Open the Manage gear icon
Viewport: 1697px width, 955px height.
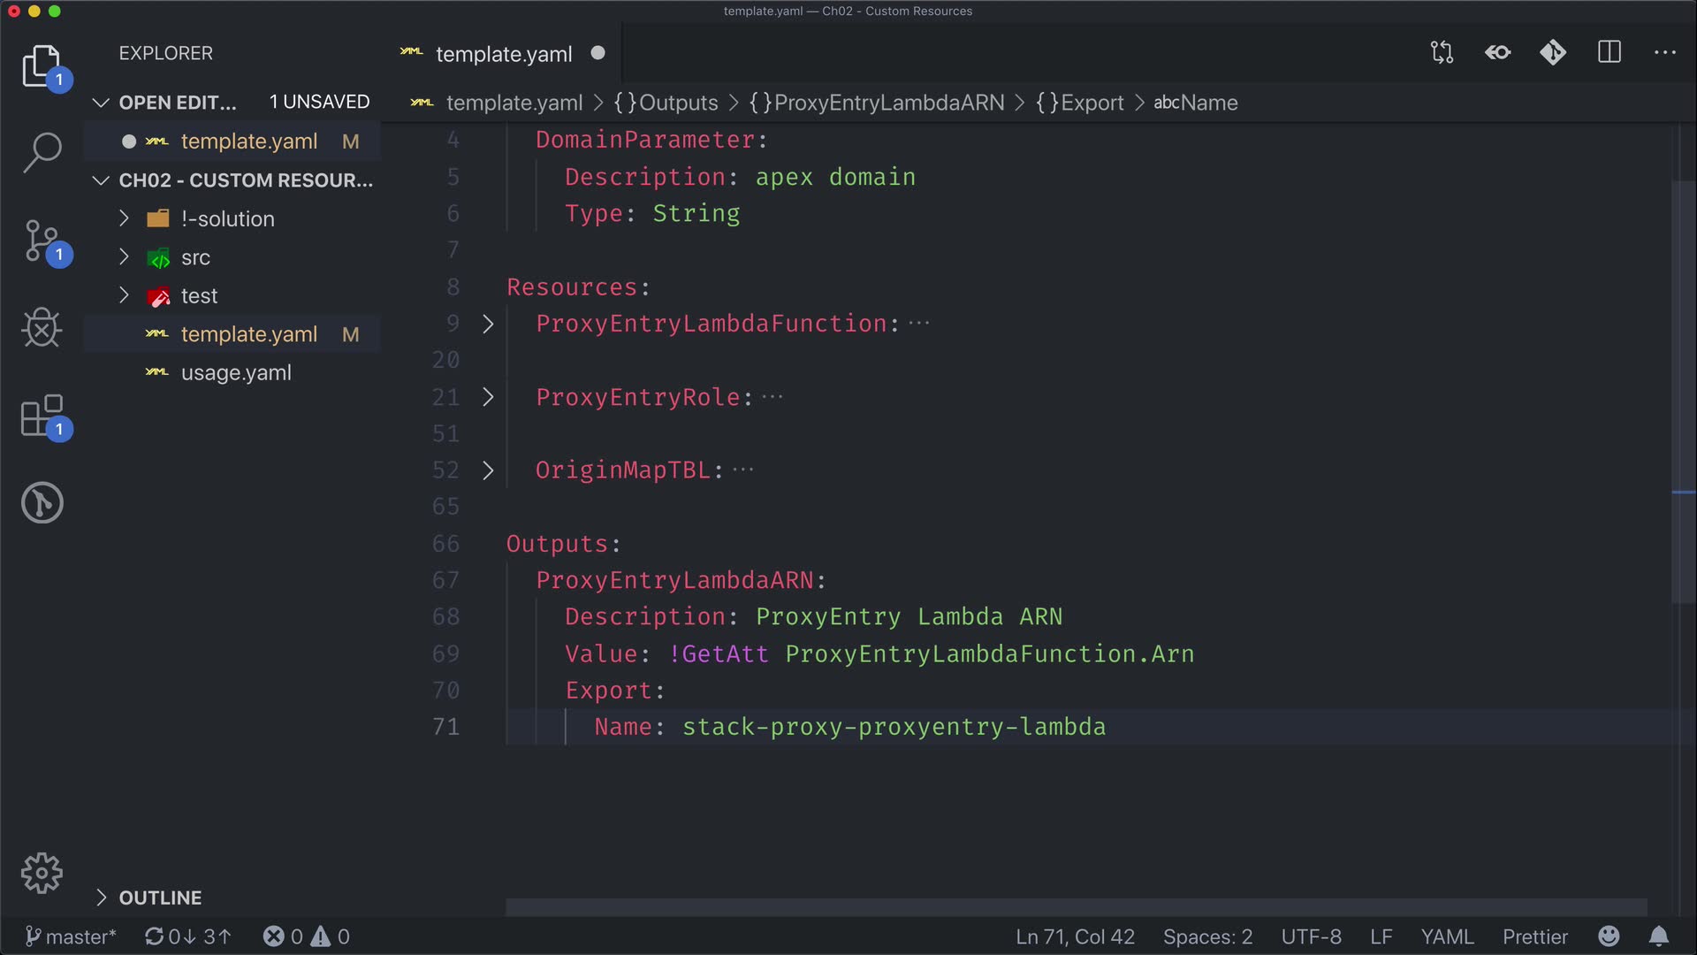click(42, 874)
